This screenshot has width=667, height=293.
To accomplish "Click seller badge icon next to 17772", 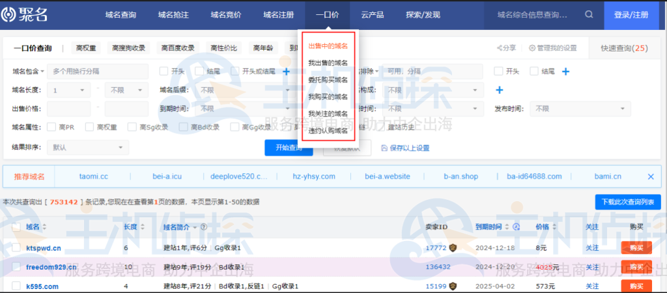I will [x=453, y=248].
